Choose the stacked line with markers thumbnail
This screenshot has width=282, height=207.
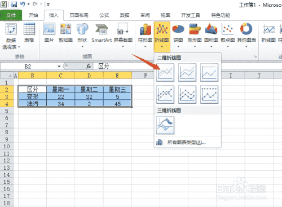tap(187, 94)
